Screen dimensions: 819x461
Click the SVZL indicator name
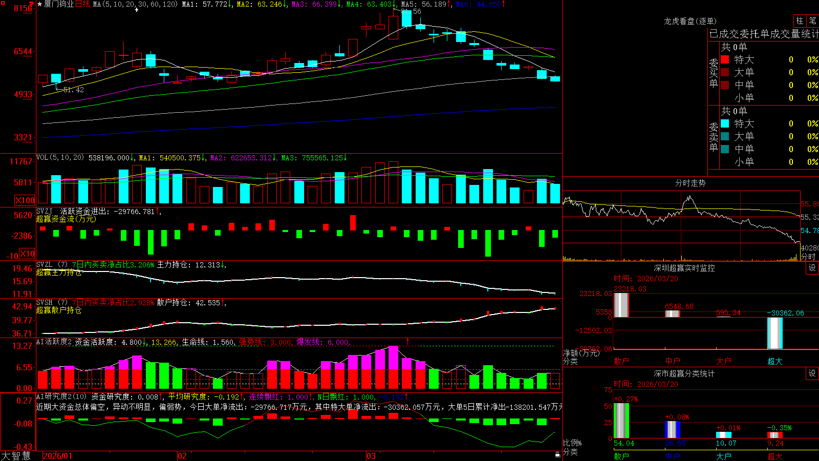(45, 265)
